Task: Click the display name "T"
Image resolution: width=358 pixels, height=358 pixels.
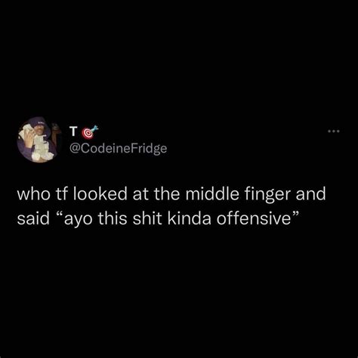Action: click(73, 132)
